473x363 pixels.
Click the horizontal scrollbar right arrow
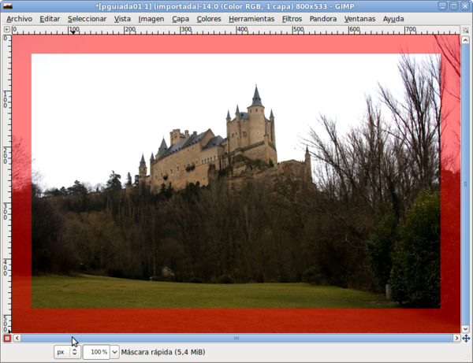[x=456, y=338]
